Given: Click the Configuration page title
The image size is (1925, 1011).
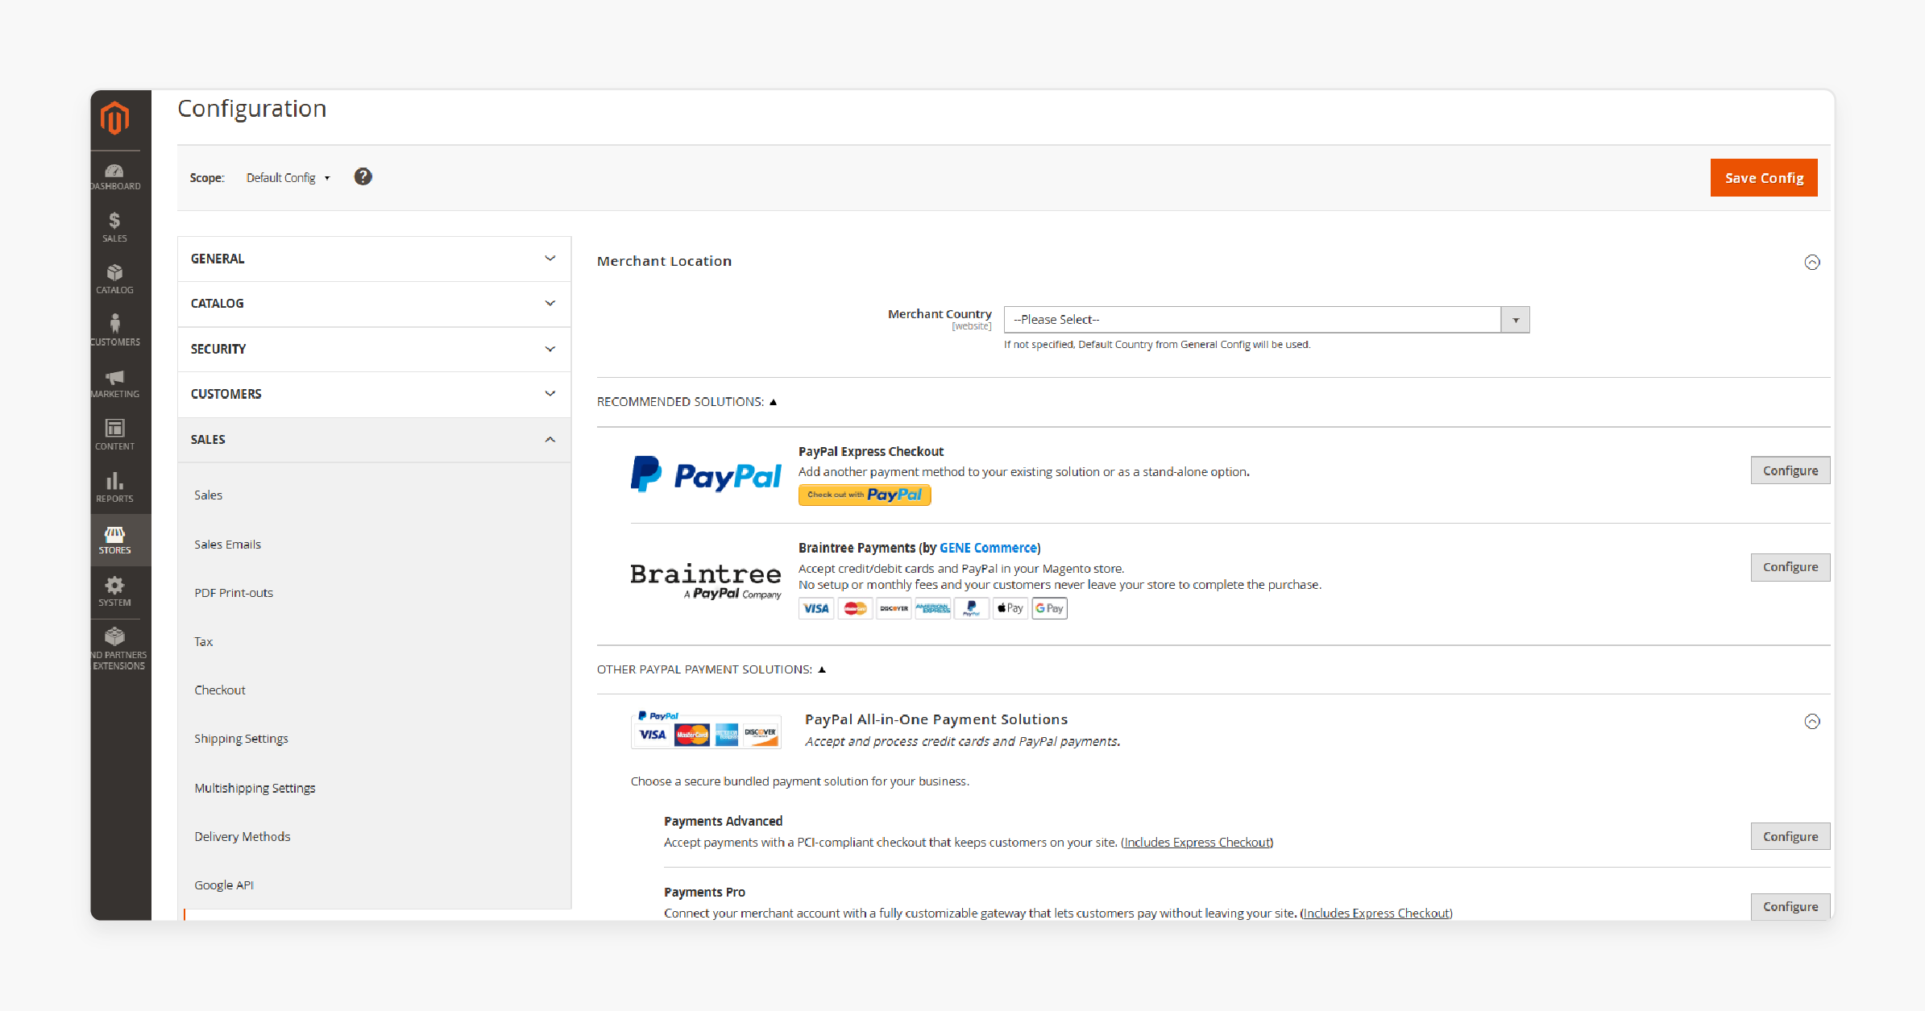Looking at the screenshot, I should click(x=251, y=109).
